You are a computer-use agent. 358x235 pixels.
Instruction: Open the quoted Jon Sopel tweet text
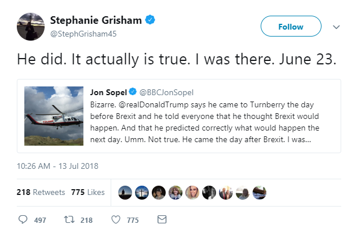(x=204, y=122)
